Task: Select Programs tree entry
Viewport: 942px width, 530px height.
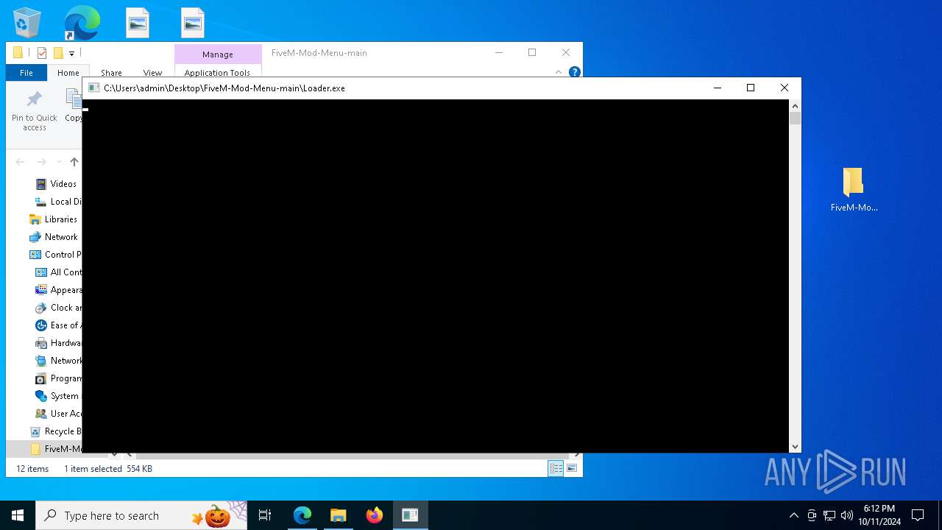Action: coord(57,378)
